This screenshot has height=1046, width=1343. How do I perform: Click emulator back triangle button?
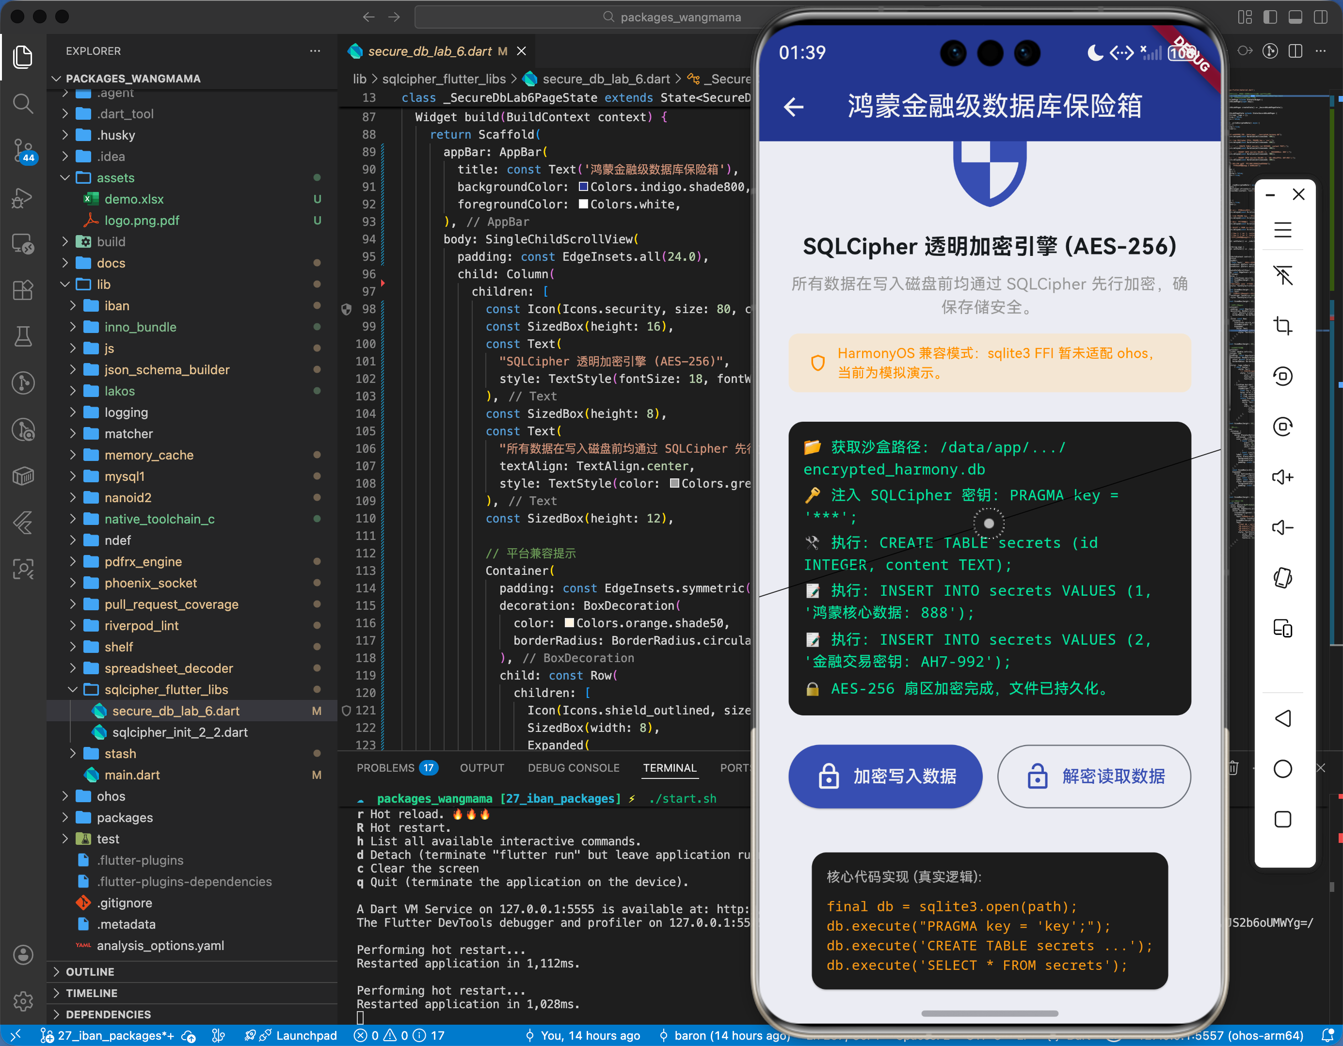click(x=1283, y=718)
